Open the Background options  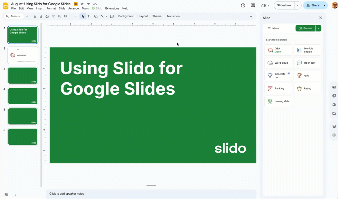(x=126, y=16)
